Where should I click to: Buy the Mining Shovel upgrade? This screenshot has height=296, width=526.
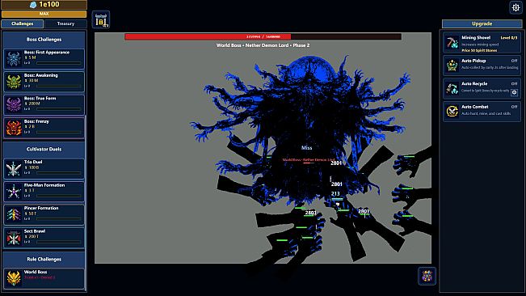click(x=482, y=43)
